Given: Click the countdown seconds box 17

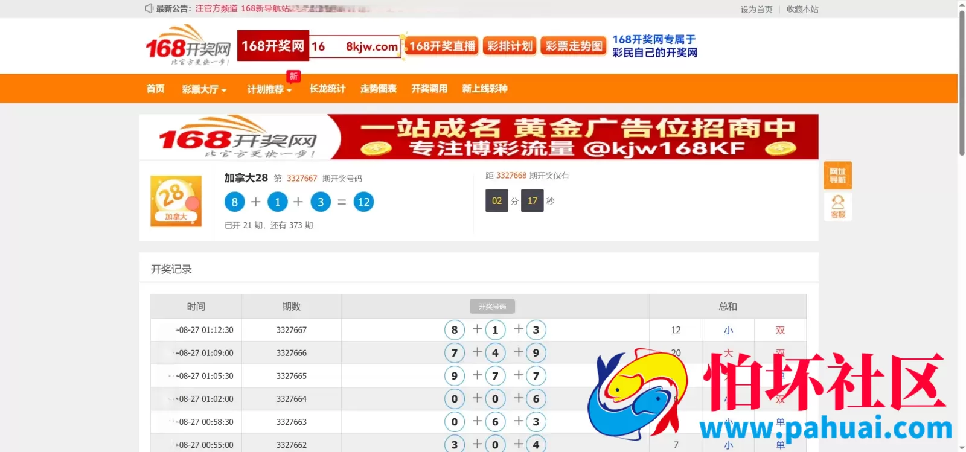Looking at the screenshot, I should click(533, 201).
